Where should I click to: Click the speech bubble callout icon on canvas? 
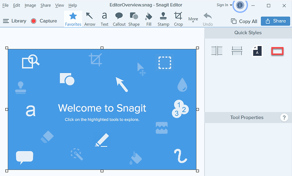coord(25,158)
